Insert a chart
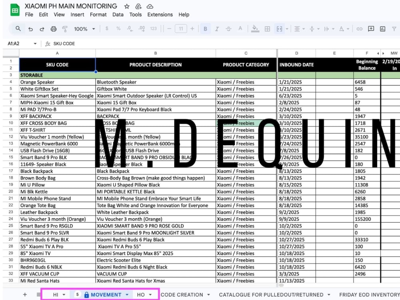 pos(383,29)
